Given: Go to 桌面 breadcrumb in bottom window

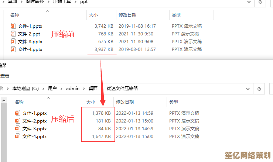Looking at the screenshot, I should [x=93, y=89].
